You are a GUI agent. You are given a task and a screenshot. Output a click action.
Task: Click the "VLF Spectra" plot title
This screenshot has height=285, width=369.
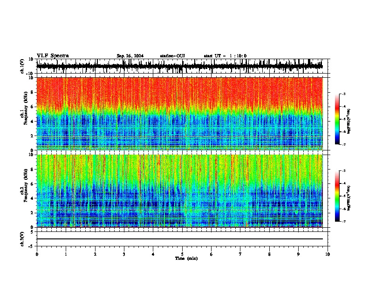(53, 56)
